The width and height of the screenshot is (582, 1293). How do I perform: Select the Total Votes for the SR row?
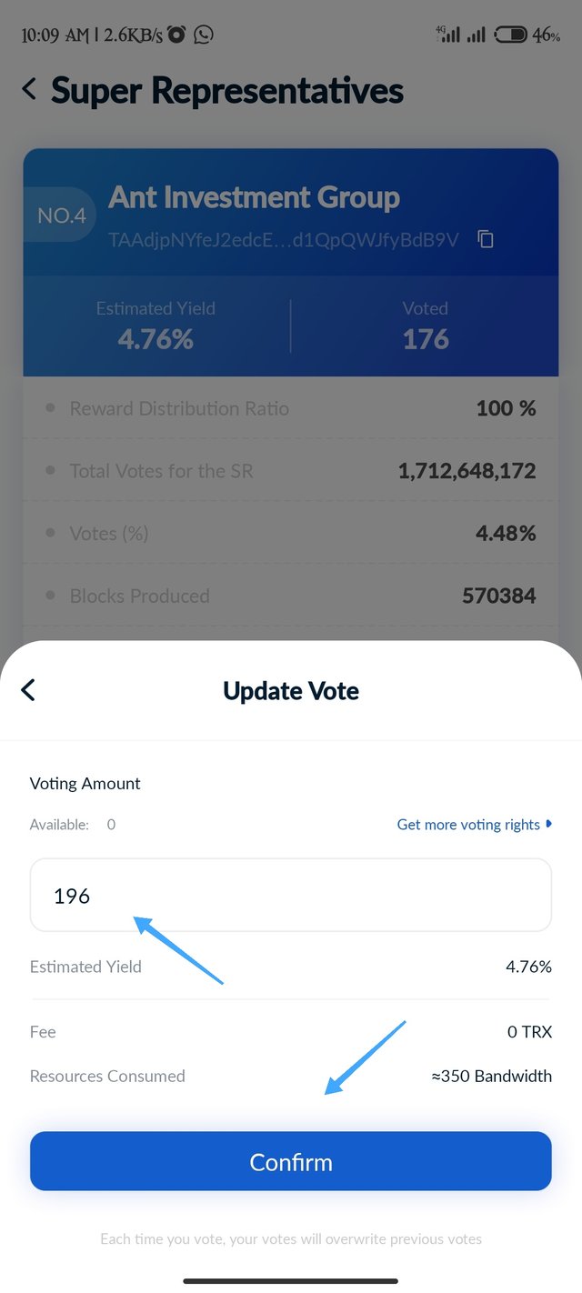point(291,471)
